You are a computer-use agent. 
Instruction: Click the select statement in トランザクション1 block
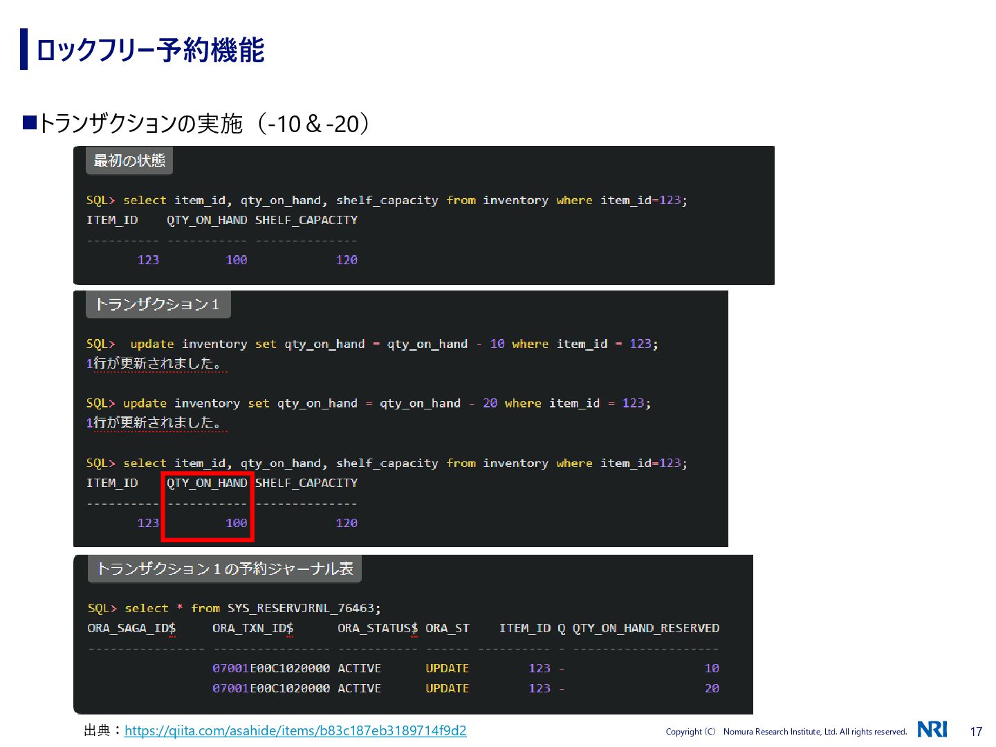(x=387, y=463)
